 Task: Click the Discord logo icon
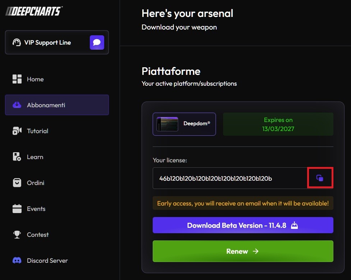tap(17, 261)
